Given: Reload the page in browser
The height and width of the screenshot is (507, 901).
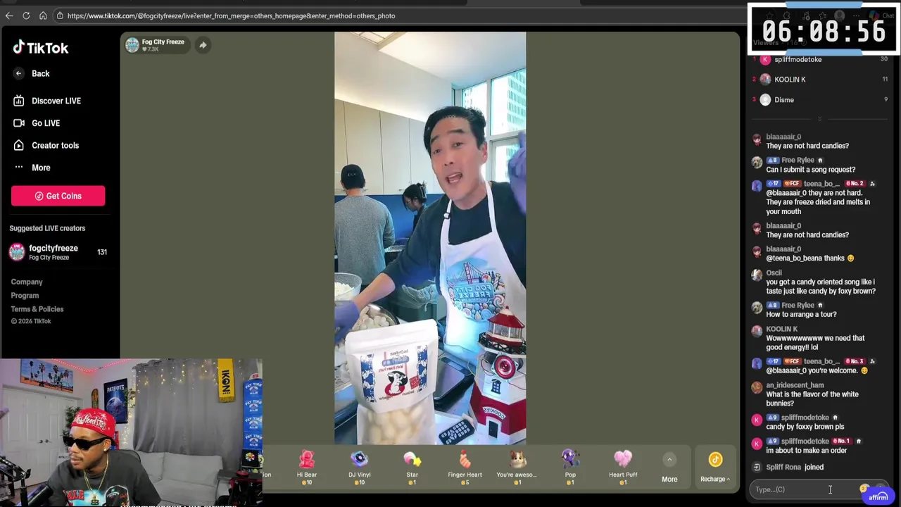Looking at the screenshot, I should click(26, 15).
